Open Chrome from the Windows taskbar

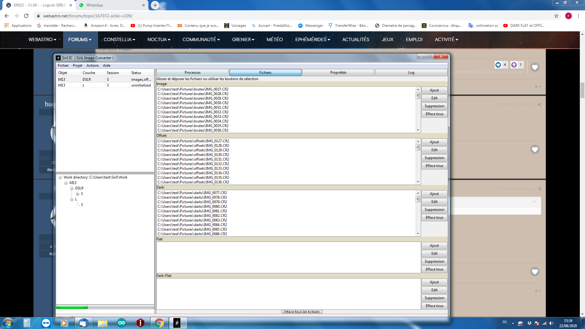[x=159, y=323]
